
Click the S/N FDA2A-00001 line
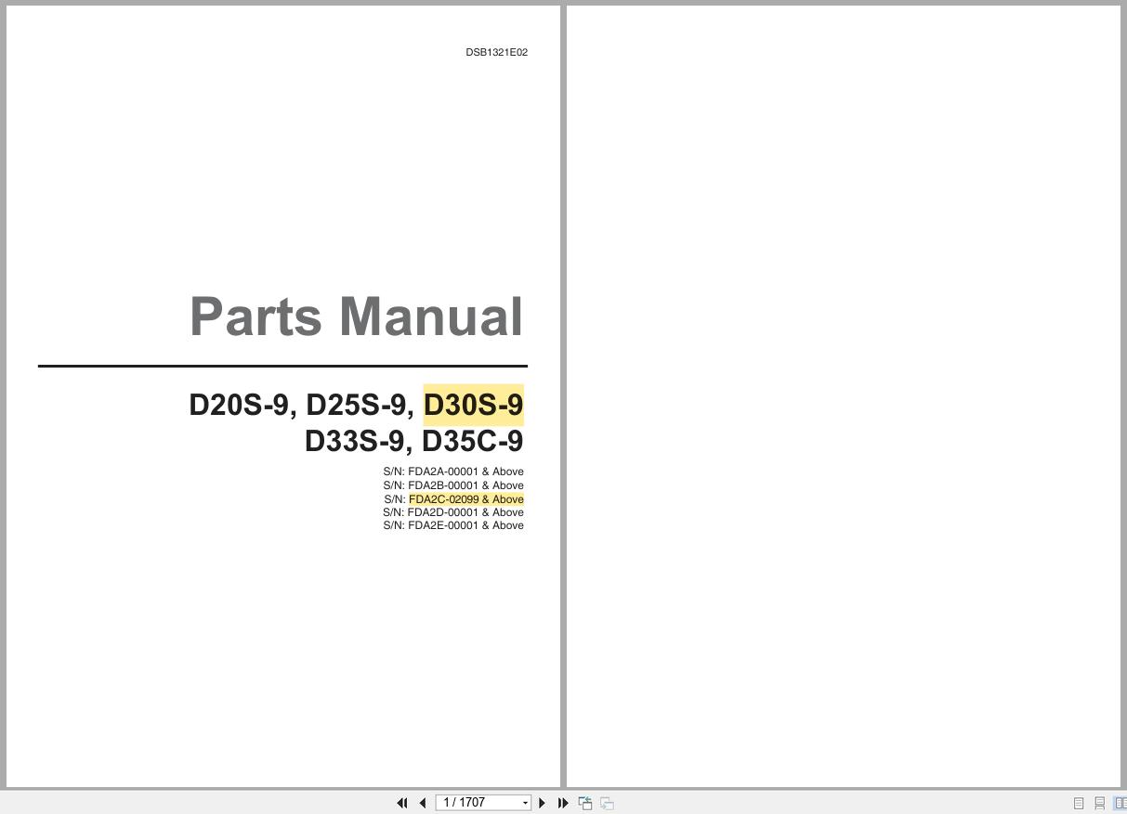(453, 472)
